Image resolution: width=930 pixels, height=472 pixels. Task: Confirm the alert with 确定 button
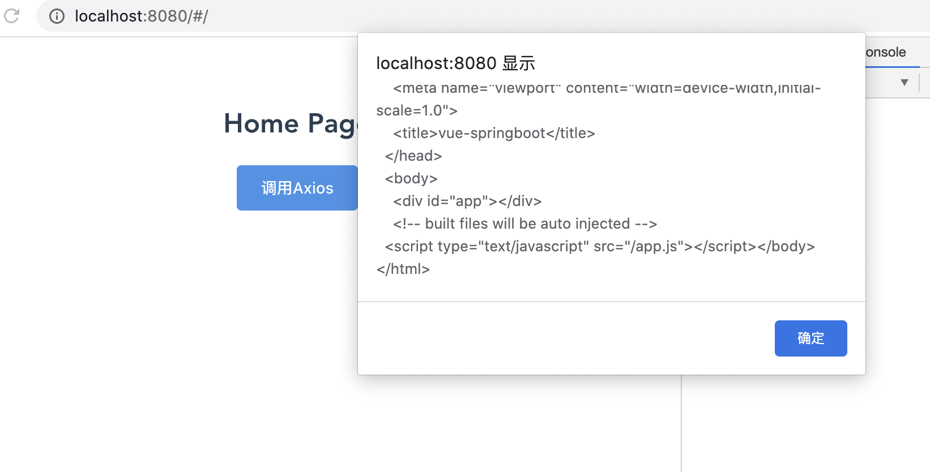pos(810,338)
